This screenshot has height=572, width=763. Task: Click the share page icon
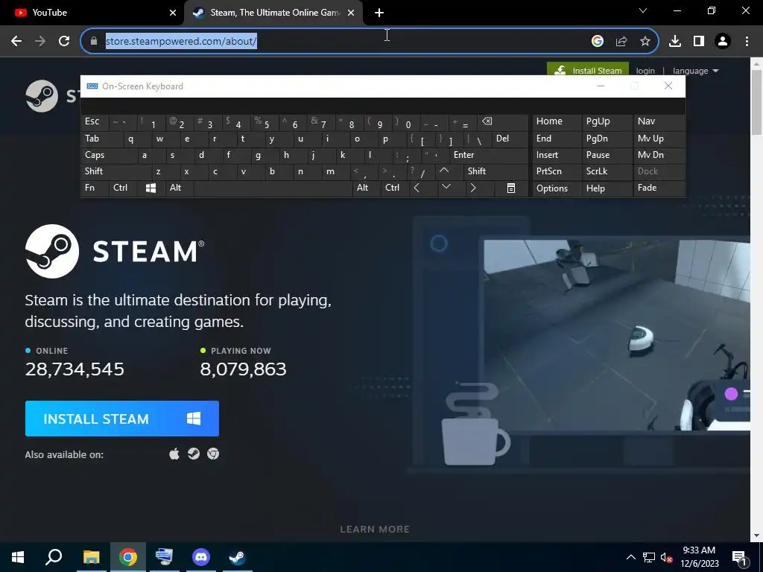(621, 42)
